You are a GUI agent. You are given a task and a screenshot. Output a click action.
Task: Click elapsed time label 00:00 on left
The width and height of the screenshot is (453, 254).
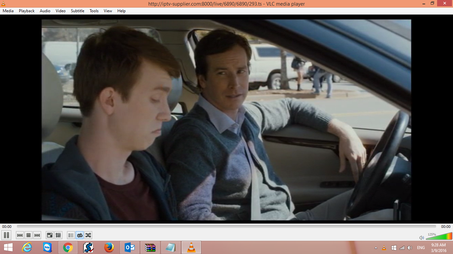(x=7, y=227)
